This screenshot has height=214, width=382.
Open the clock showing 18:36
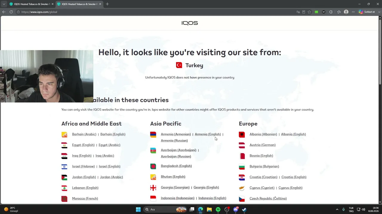coord(373,210)
